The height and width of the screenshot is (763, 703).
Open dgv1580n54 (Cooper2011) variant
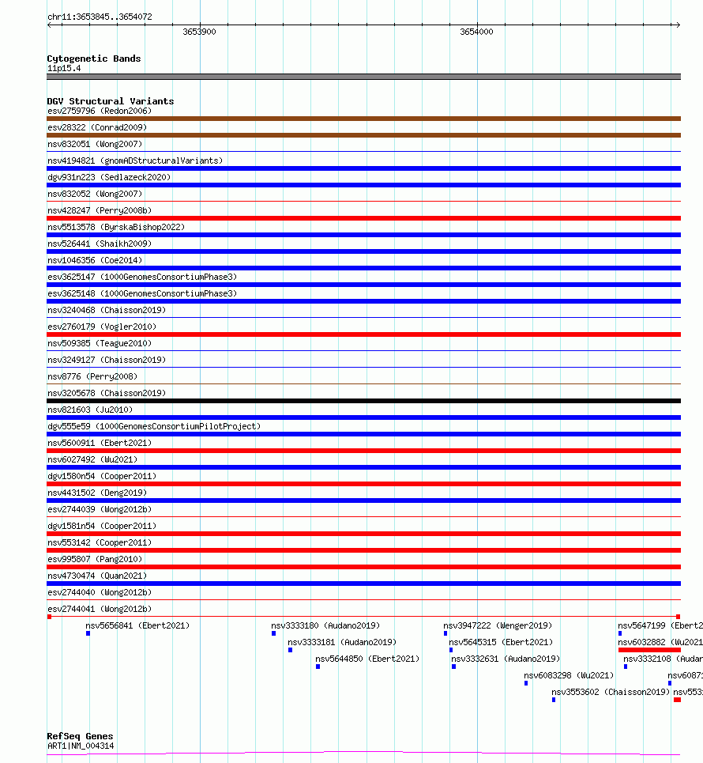(x=102, y=476)
